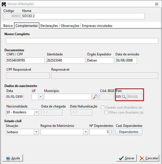
Task: Expand the Situação dropdown
Action: tap(36, 132)
